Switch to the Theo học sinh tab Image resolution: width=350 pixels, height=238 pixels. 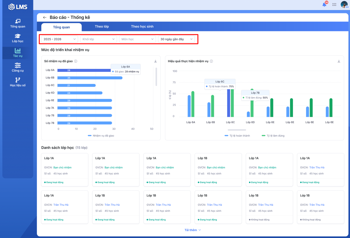click(x=142, y=27)
